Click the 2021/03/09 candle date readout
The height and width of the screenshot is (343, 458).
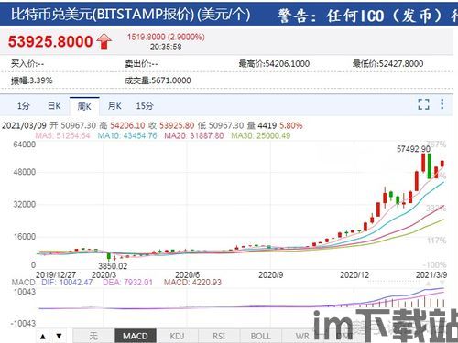click(24, 125)
